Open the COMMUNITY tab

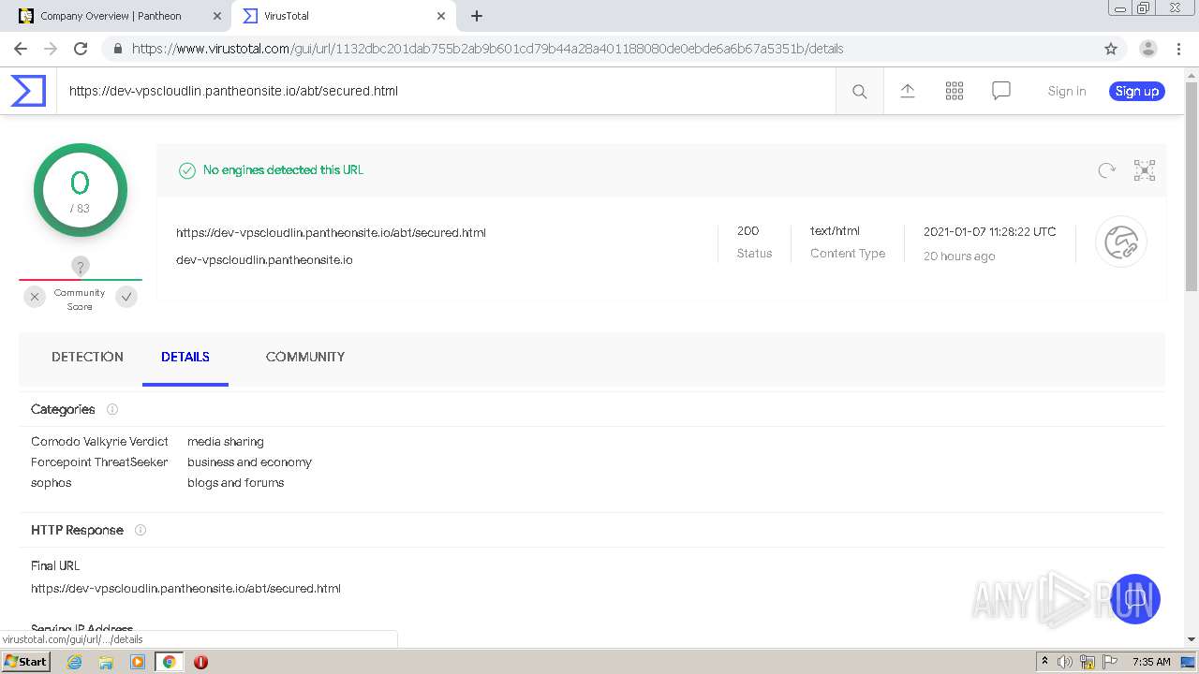305,357
